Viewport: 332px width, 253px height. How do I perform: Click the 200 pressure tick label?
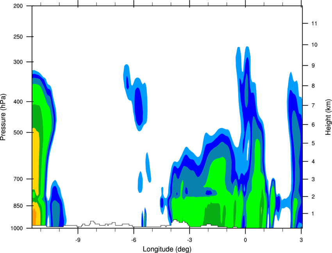(x=18, y=6)
